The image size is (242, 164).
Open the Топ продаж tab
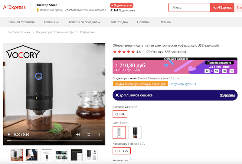coord(119,22)
